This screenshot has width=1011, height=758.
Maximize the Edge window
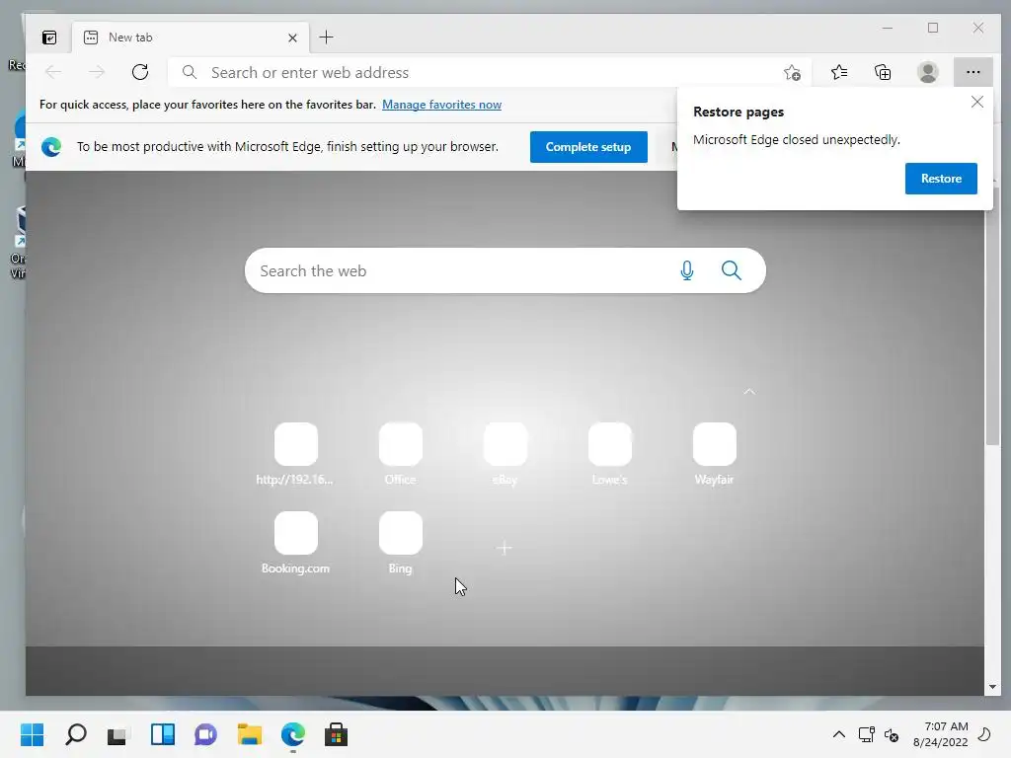coord(933,28)
